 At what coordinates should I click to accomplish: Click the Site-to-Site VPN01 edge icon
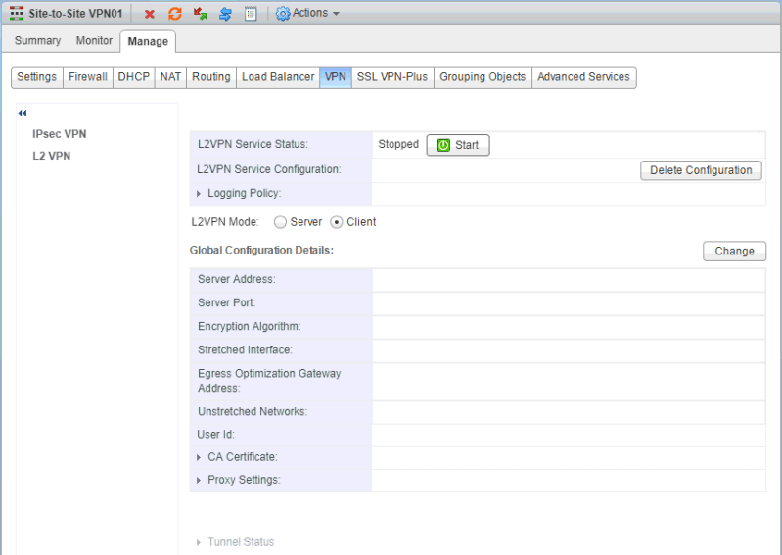coord(17,14)
